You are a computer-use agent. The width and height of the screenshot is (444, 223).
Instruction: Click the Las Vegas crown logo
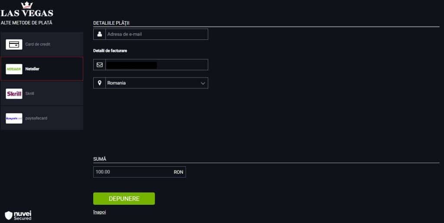(27, 9)
